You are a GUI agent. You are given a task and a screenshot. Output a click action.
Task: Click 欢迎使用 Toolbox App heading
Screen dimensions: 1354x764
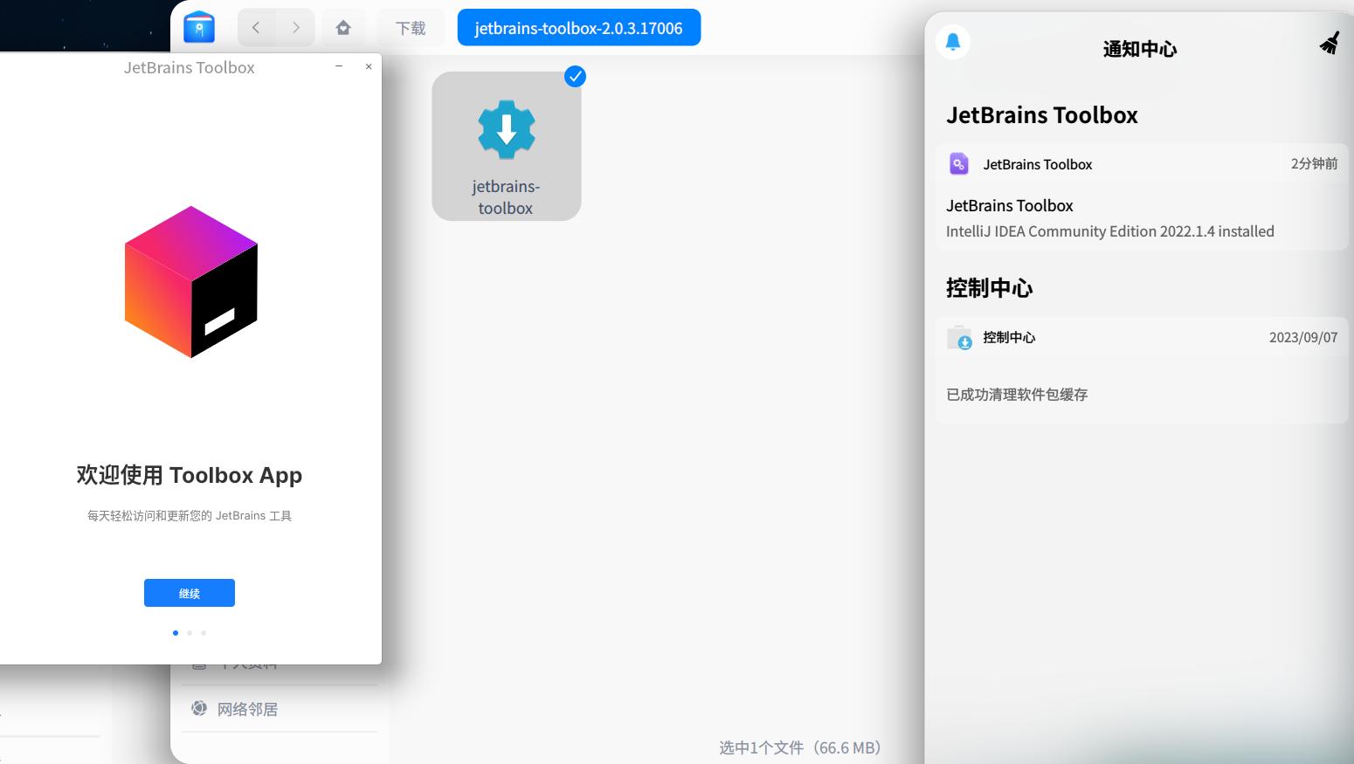[x=190, y=475]
